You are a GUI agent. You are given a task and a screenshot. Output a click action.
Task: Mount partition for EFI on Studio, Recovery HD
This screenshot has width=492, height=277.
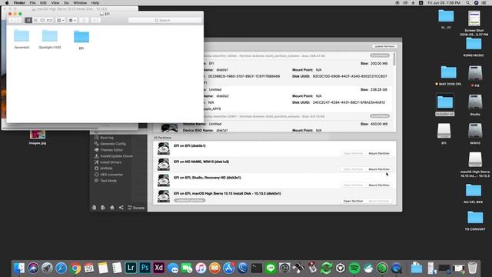click(x=379, y=185)
